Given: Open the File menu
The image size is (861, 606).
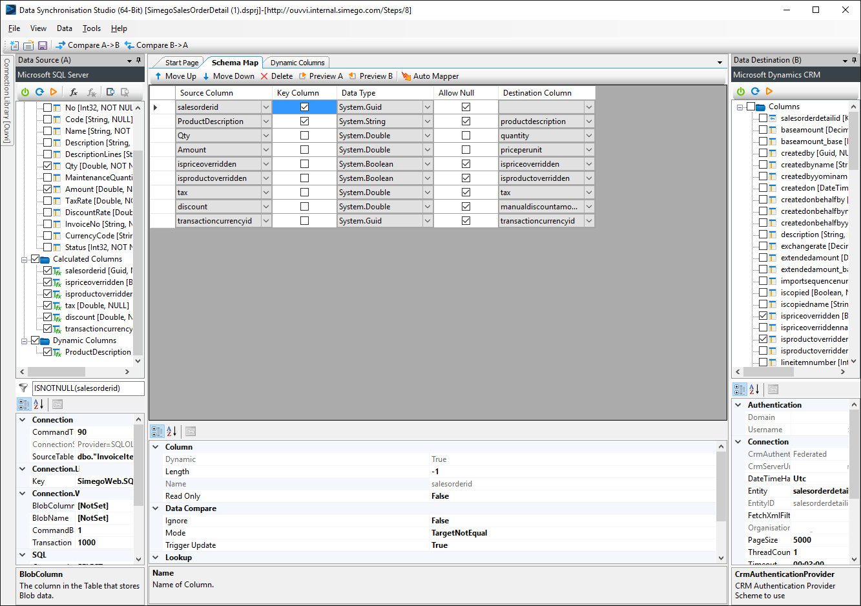Looking at the screenshot, I should pos(14,28).
